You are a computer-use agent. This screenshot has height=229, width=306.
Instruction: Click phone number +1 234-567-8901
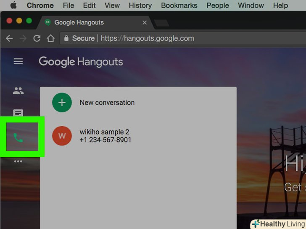[106, 140]
